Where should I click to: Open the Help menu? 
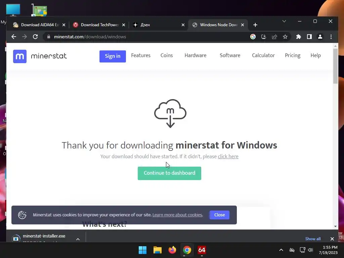tap(315, 55)
